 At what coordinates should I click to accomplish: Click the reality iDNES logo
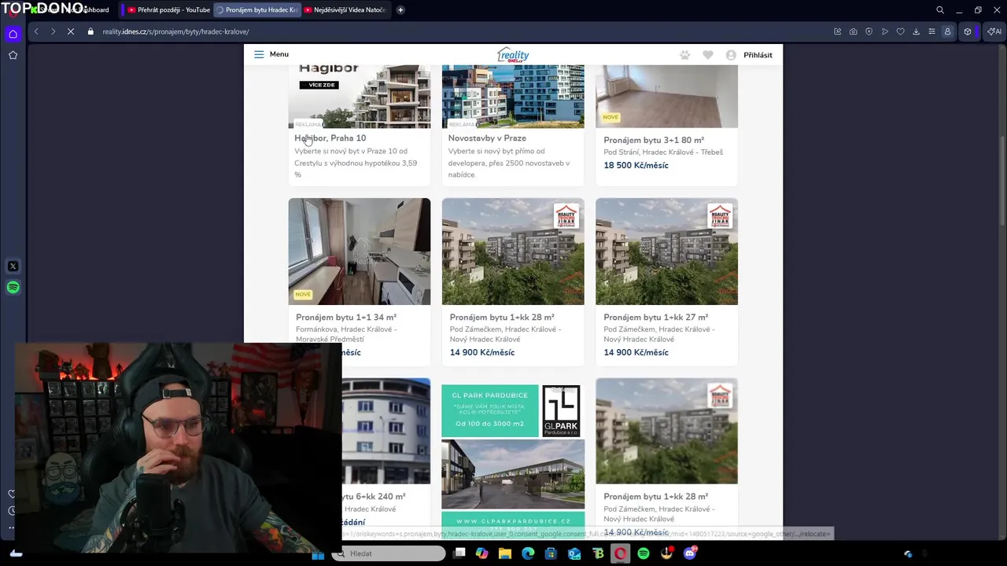(513, 54)
